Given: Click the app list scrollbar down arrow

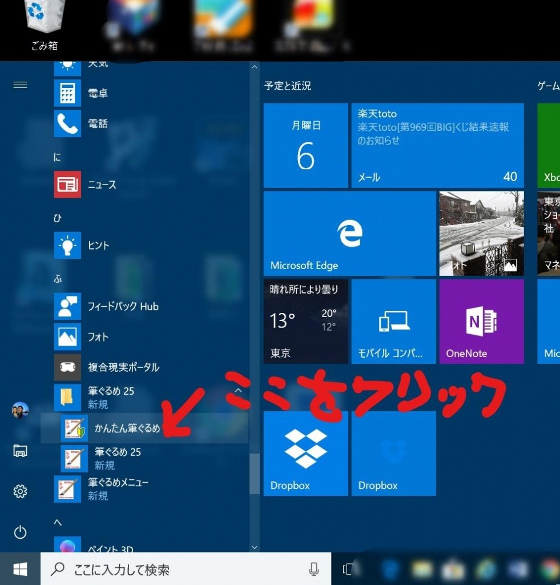Looking at the screenshot, I should click(255, 547).
